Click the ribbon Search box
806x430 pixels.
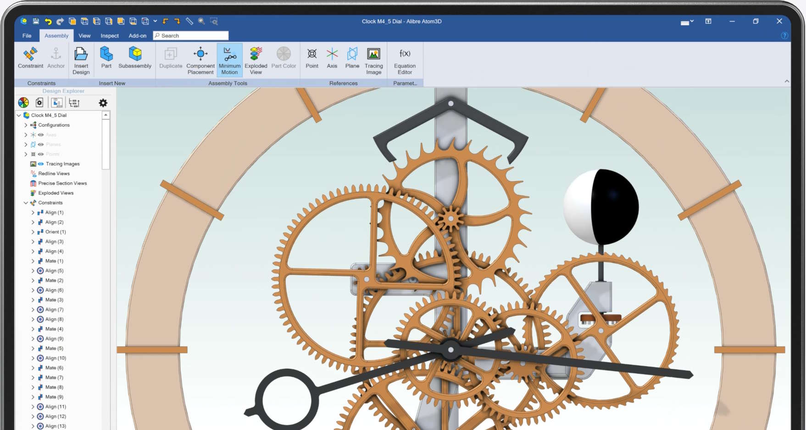click(191, 36)
